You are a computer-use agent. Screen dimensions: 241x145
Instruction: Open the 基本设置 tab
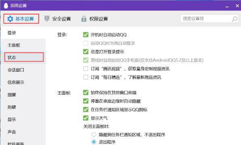coord(21,19)
